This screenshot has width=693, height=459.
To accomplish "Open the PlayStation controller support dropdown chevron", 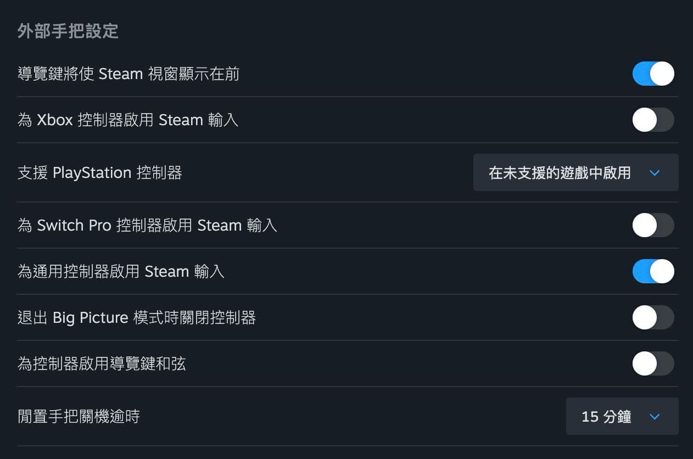I will pos(655,172).
